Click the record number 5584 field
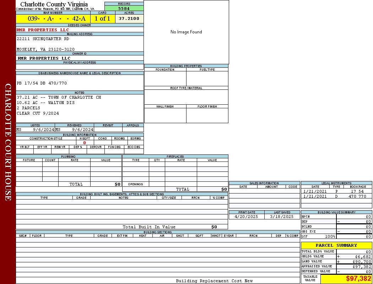The image size is (373, 284). (124, 8)
